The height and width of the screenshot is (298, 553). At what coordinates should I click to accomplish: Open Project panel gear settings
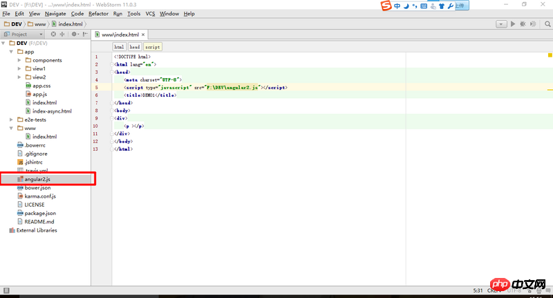(x=75, y=34)
